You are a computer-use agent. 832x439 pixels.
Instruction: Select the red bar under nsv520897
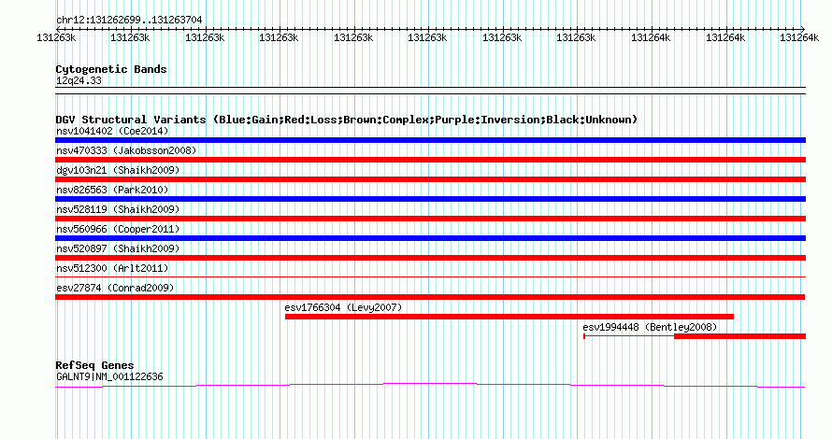click(430, 258)
